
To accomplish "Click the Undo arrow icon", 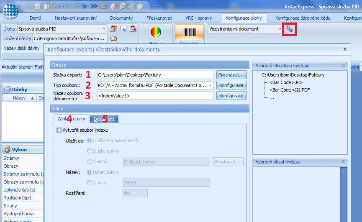I will (x=56, y=6).
